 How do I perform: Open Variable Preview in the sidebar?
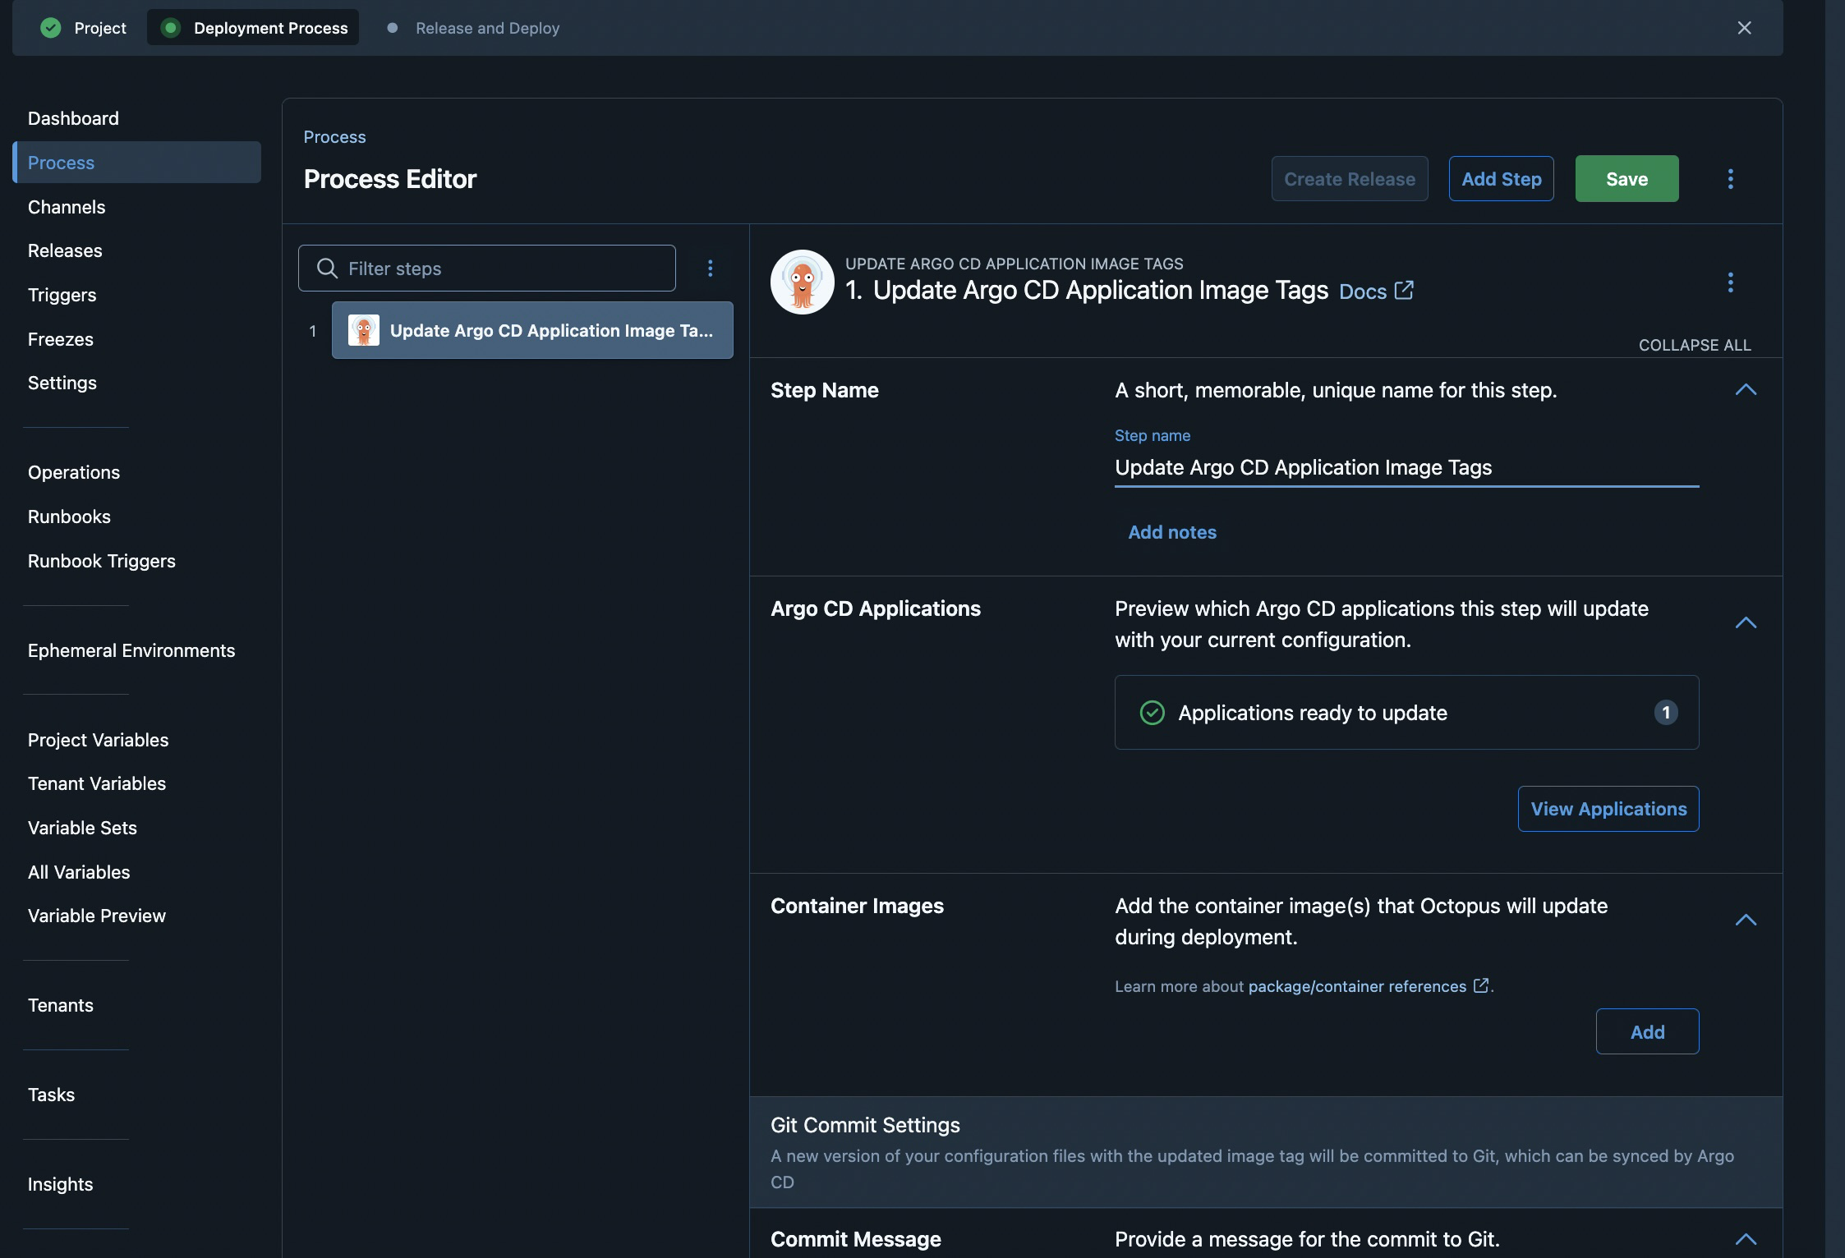click(x=97, y=916)
